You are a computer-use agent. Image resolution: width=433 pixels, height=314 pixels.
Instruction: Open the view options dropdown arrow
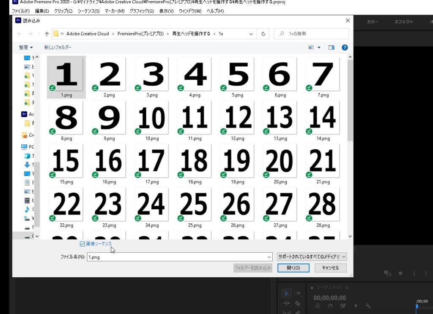coord(319,48)
